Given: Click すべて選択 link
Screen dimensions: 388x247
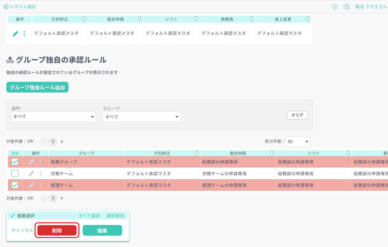Looking at the screenshot, I should (x=89, y=216).
